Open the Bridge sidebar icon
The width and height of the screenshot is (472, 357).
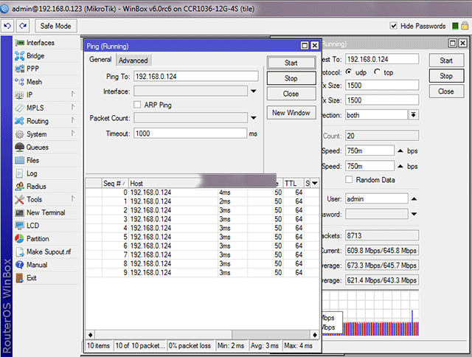[20, 56]
